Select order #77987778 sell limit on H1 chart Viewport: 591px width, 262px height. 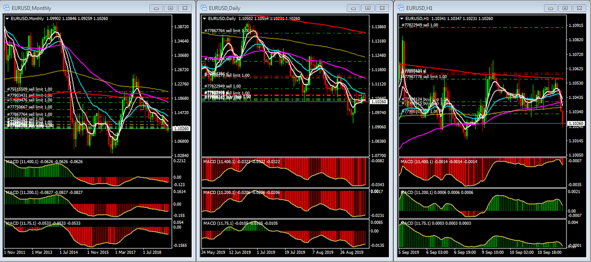tap(425, 77)
